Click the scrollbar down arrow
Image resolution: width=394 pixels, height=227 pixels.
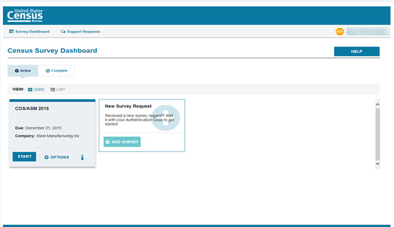(x=377, y=164)
